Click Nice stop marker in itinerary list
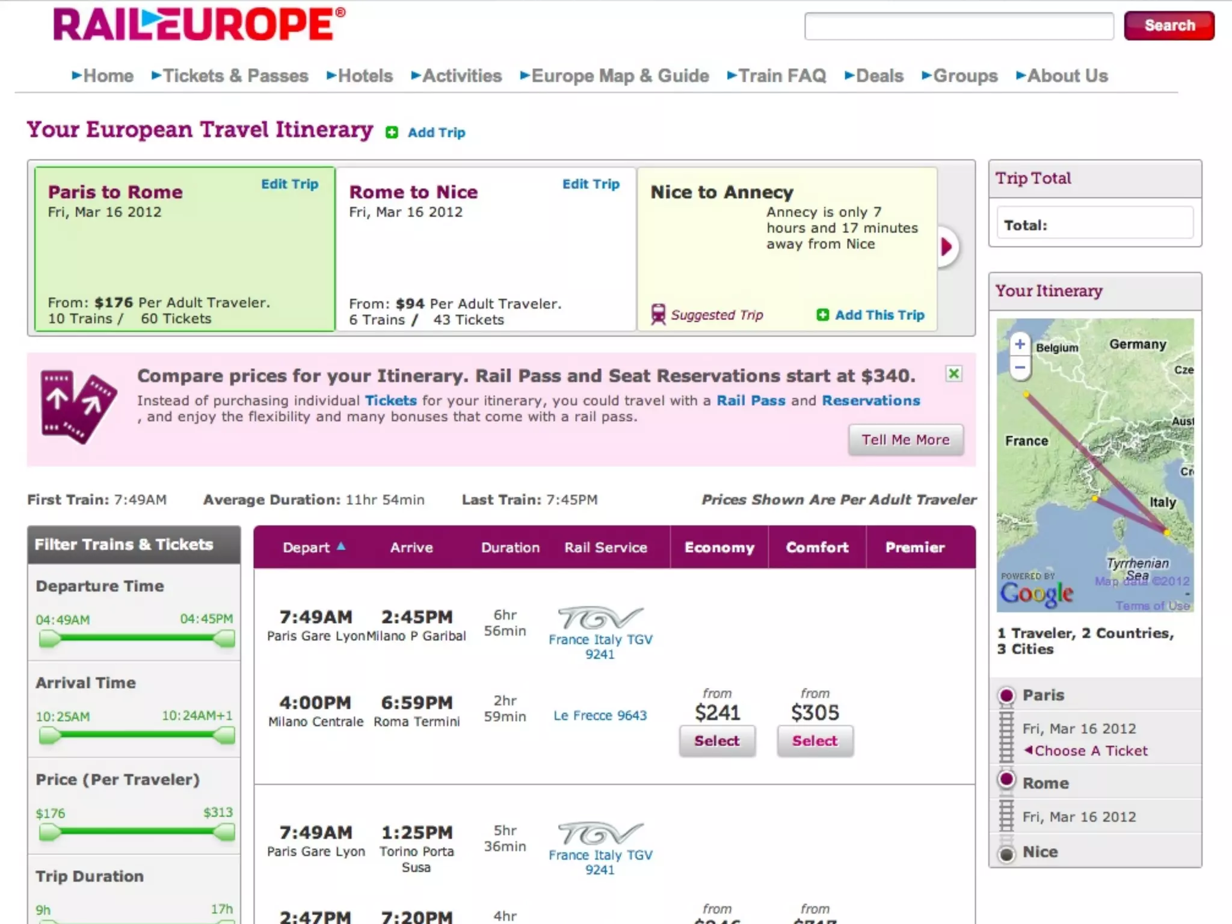This screenshot has width=1232, height=924. pos(1006,854)
